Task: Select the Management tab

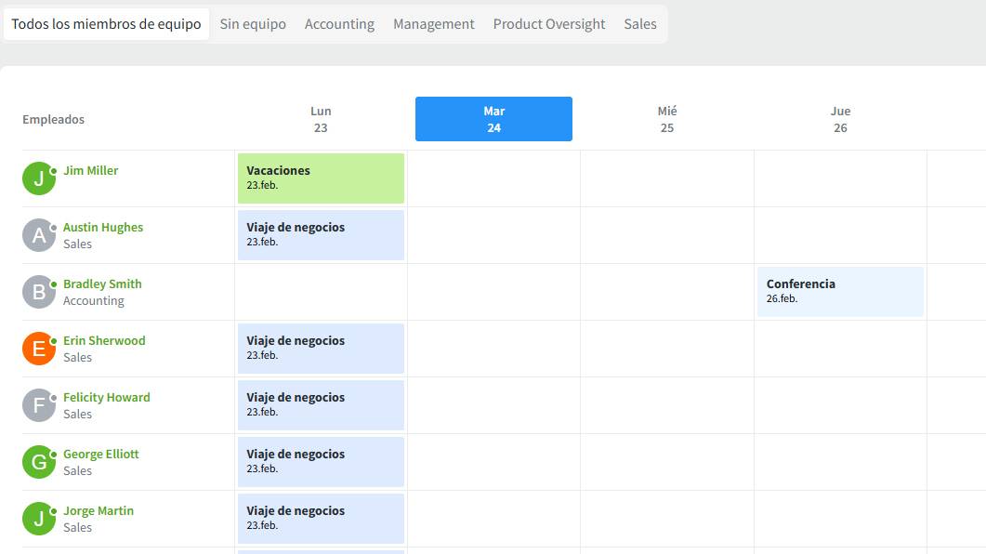Action: coord(434,24)
